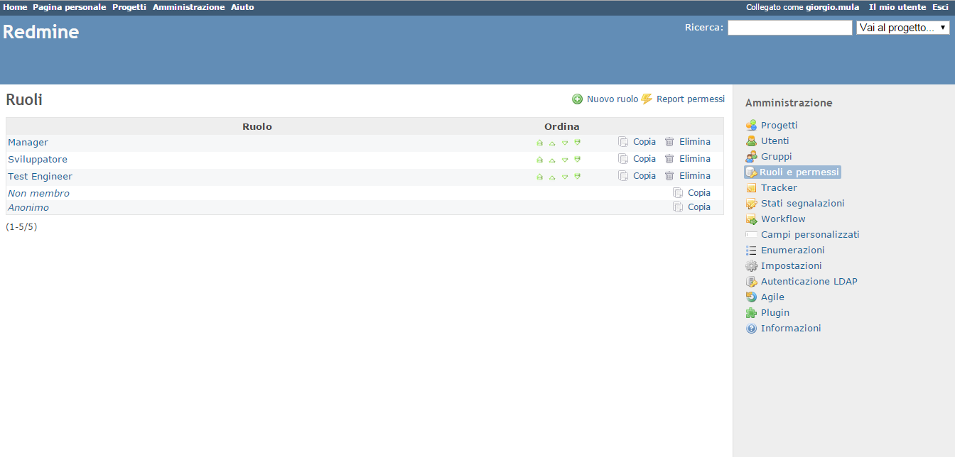955x457 pixels.
Task: Open Agile in sidebar
Action: point(772,297)
